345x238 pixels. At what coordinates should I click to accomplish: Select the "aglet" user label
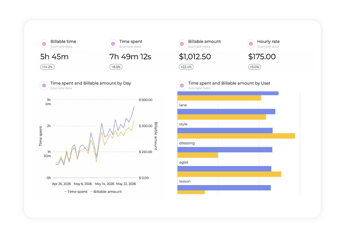184,162
